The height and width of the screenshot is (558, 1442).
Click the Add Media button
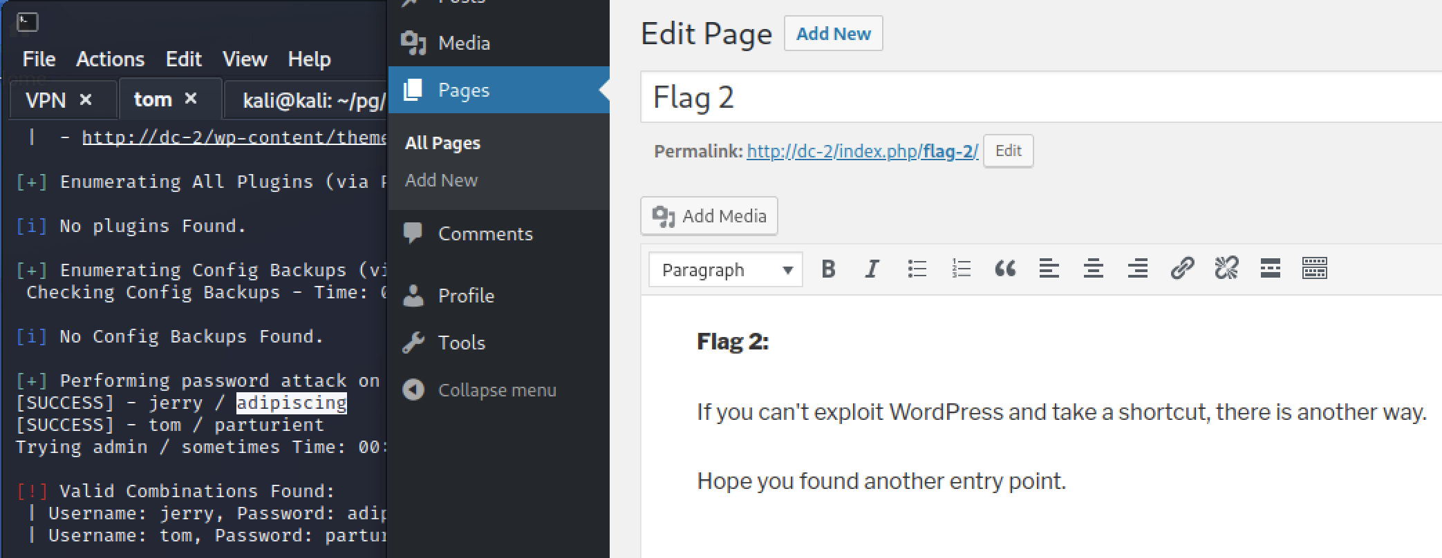pos(709,216)
